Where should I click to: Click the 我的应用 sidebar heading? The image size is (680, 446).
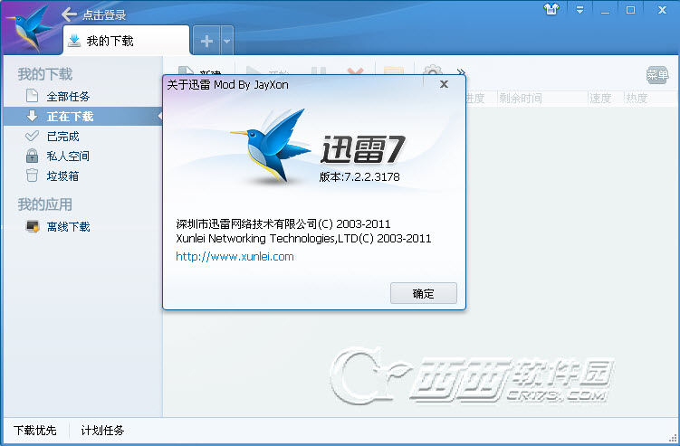(45, 204)
